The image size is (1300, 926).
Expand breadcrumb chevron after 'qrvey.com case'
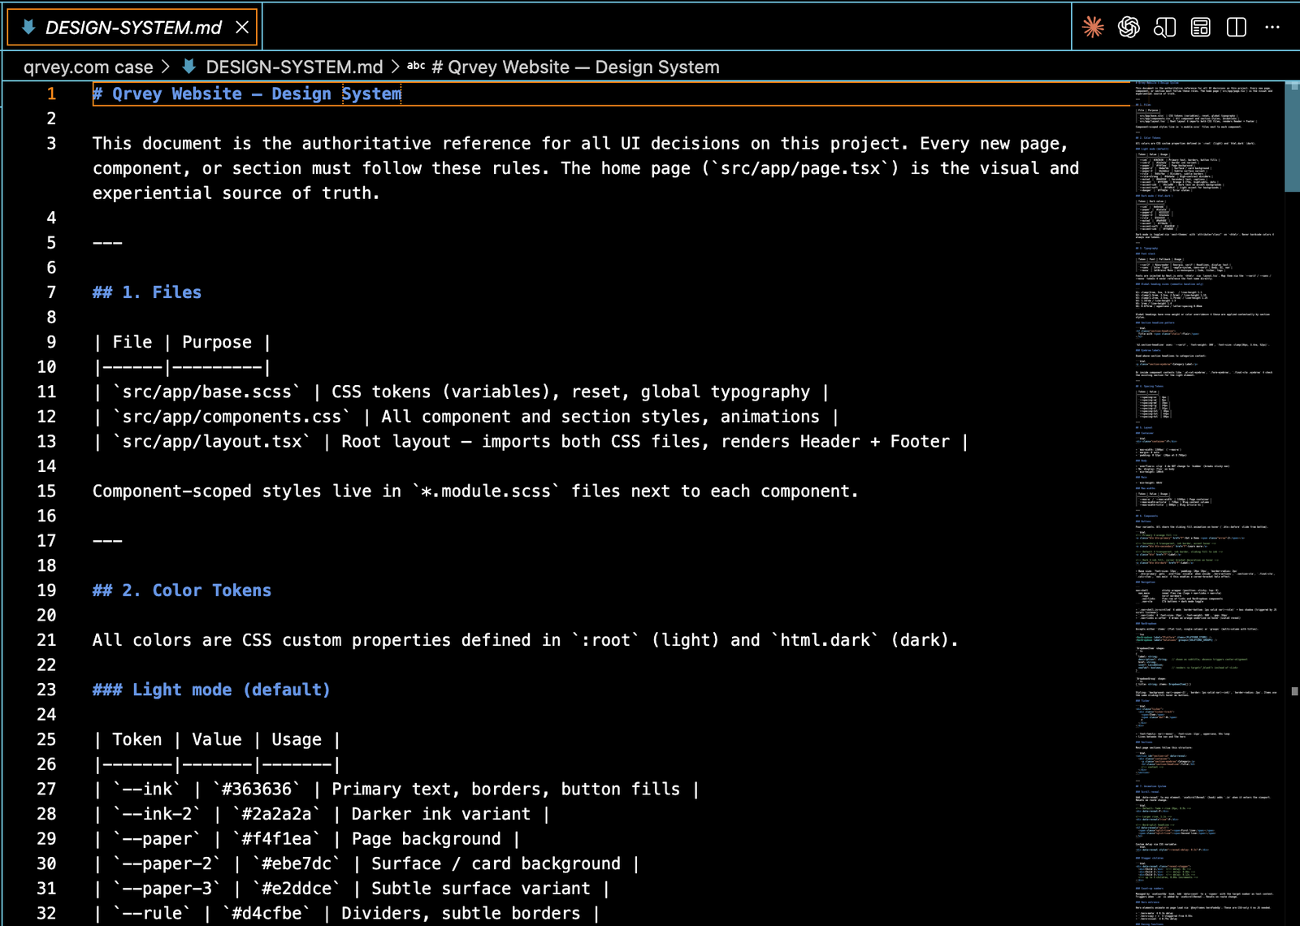pos(167,67)
